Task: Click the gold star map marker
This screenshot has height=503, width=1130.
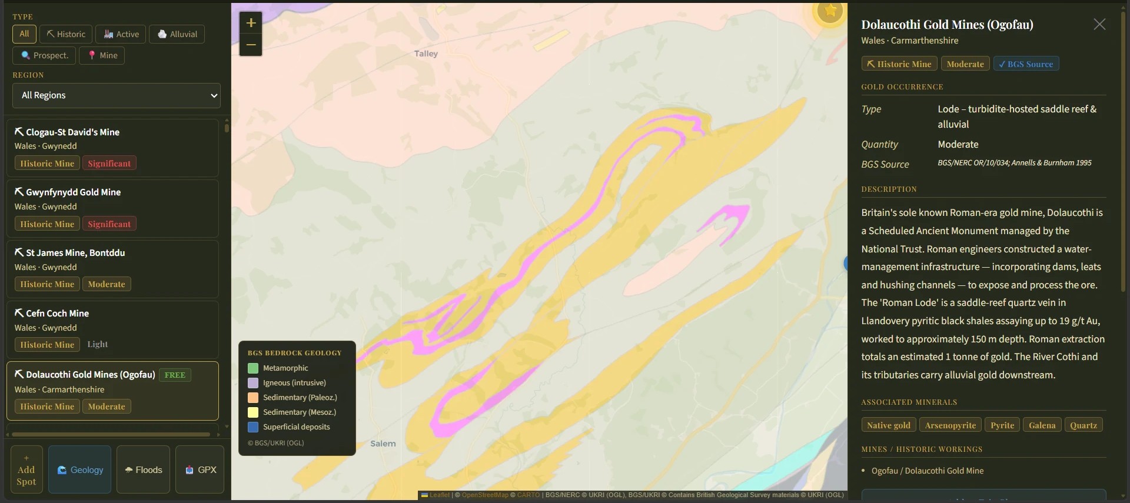Action: click(830, 11)
